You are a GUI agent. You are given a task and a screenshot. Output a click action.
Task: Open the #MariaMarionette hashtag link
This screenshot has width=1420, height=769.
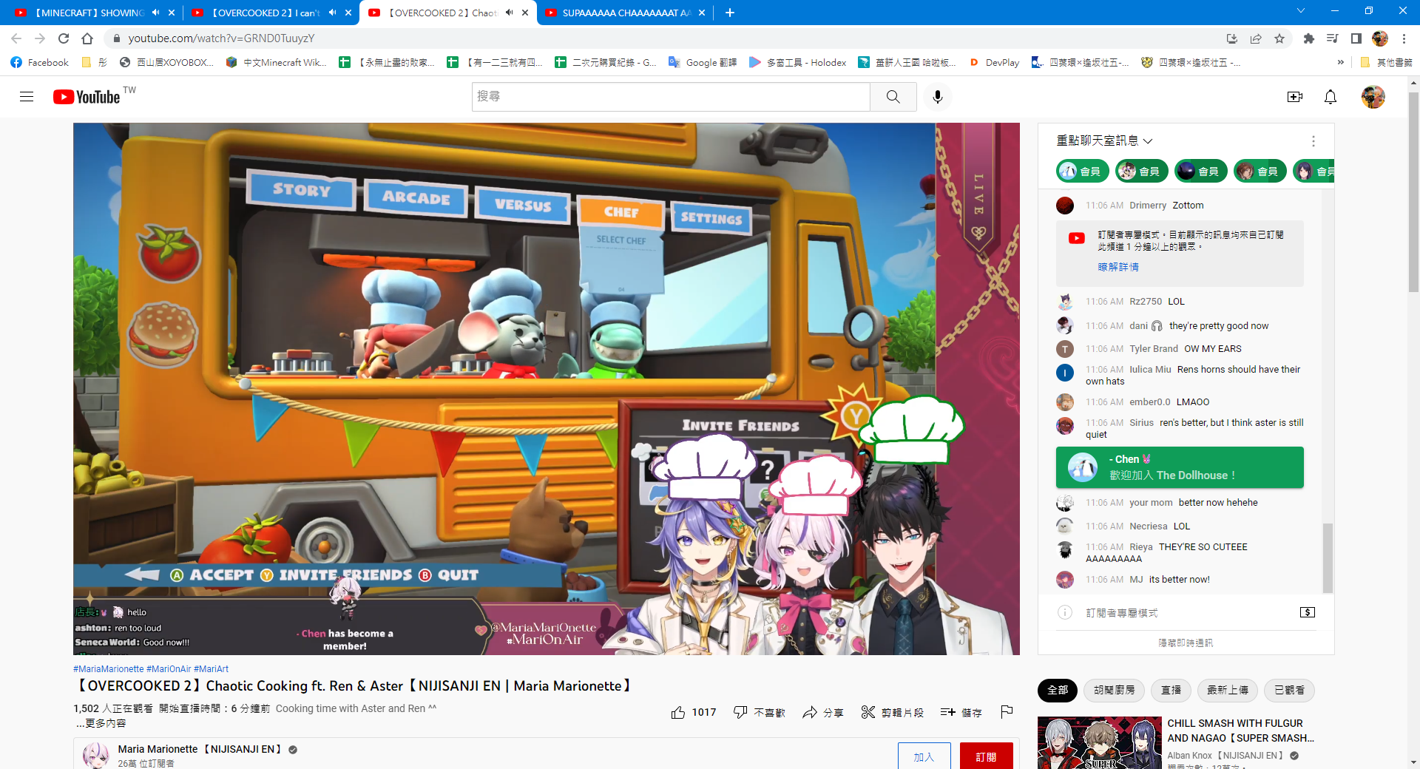pyautogui.click(x=109, y=669)
